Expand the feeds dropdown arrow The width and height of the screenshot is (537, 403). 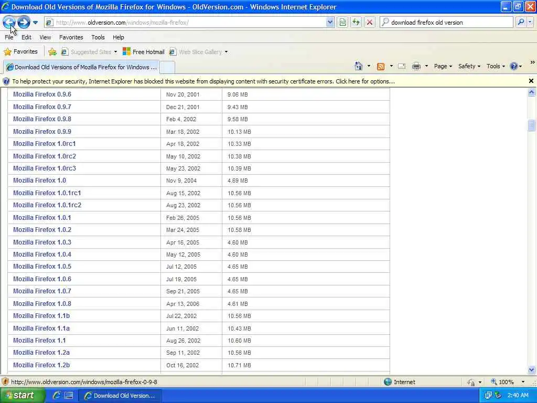pyautogui.click(x=391, y=66)
